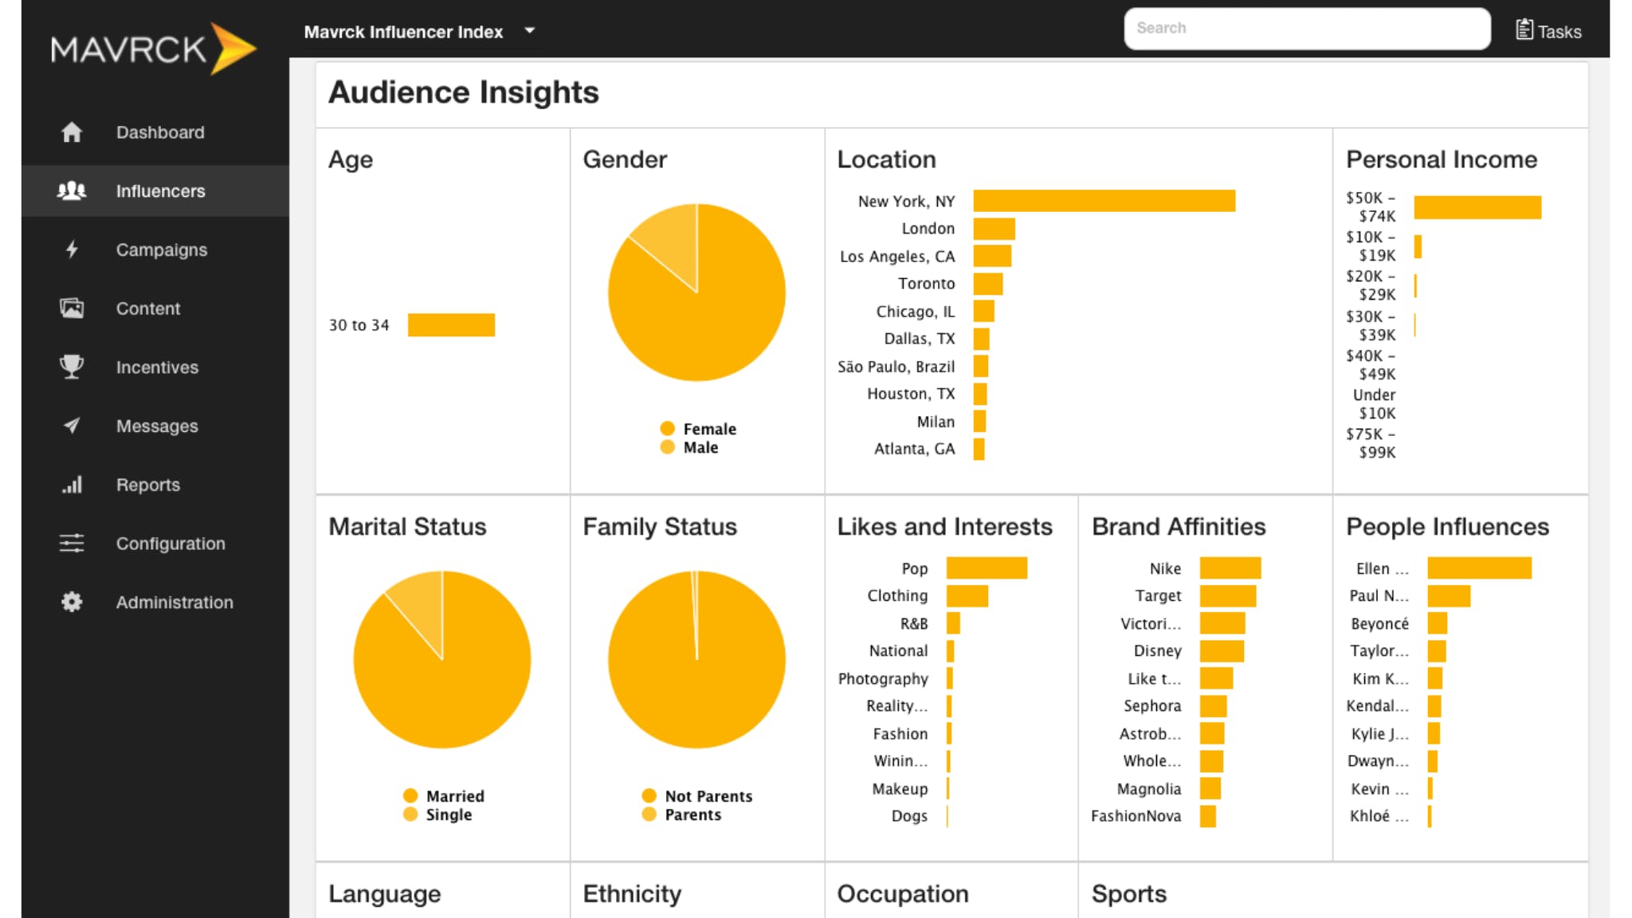Click the Mavrck logo
Screen dimensions: 1632x918
click(152, 49)
